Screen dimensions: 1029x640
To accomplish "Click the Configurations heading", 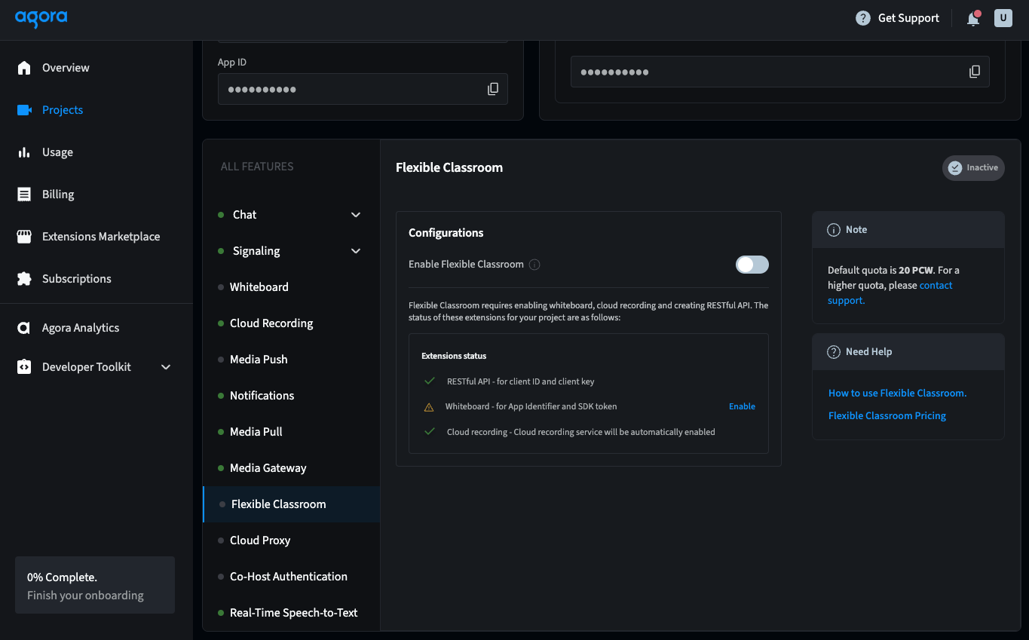I will pos(446,233).
